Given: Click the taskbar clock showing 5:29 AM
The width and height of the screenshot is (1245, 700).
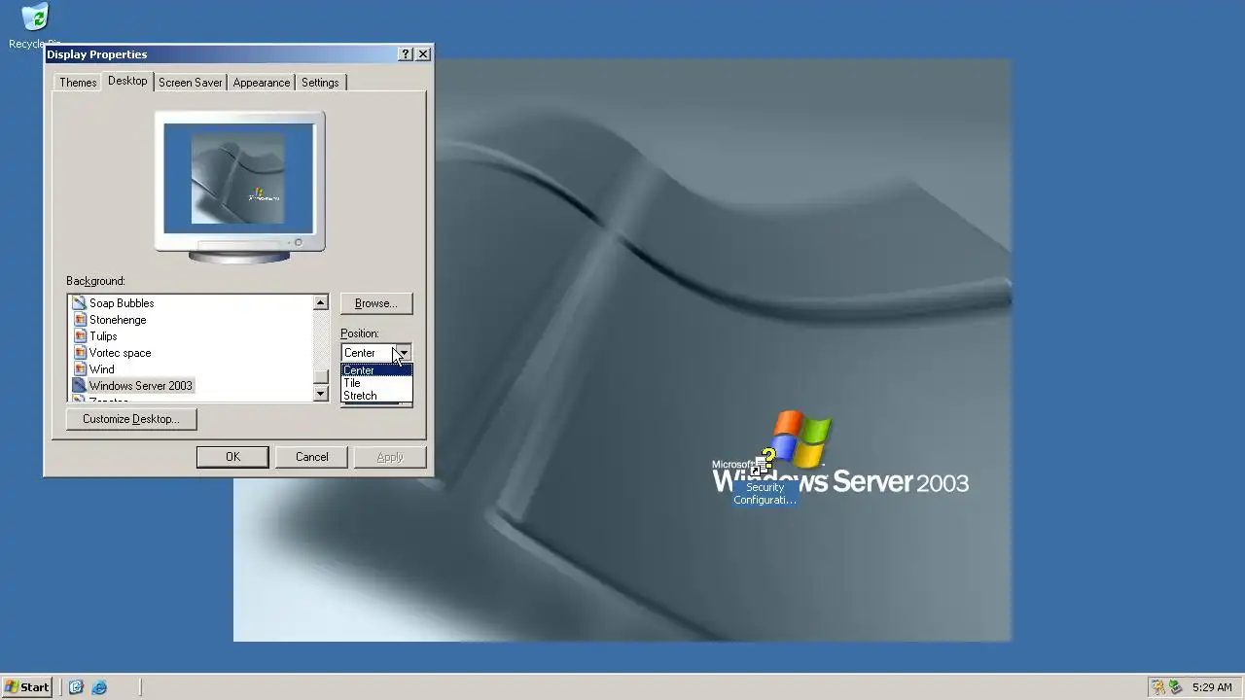Looking at the screenshot, I should point(1212,687).
